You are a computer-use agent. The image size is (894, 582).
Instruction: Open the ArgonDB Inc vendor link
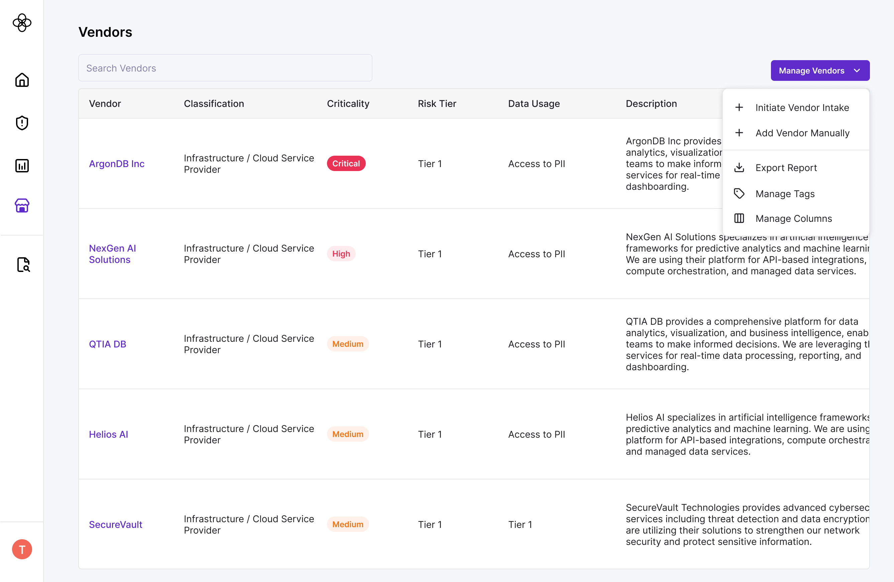point(117,163)
